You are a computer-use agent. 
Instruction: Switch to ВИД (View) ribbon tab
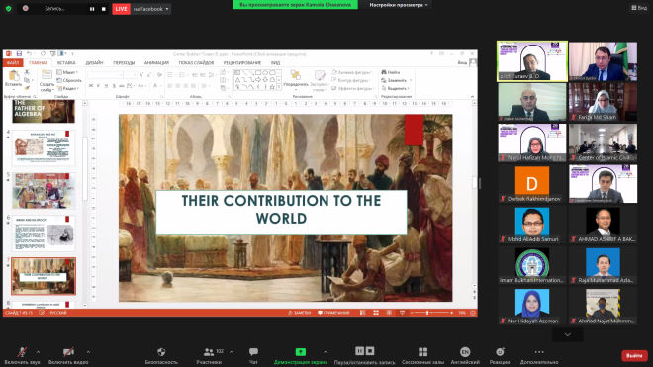(275, 63)
